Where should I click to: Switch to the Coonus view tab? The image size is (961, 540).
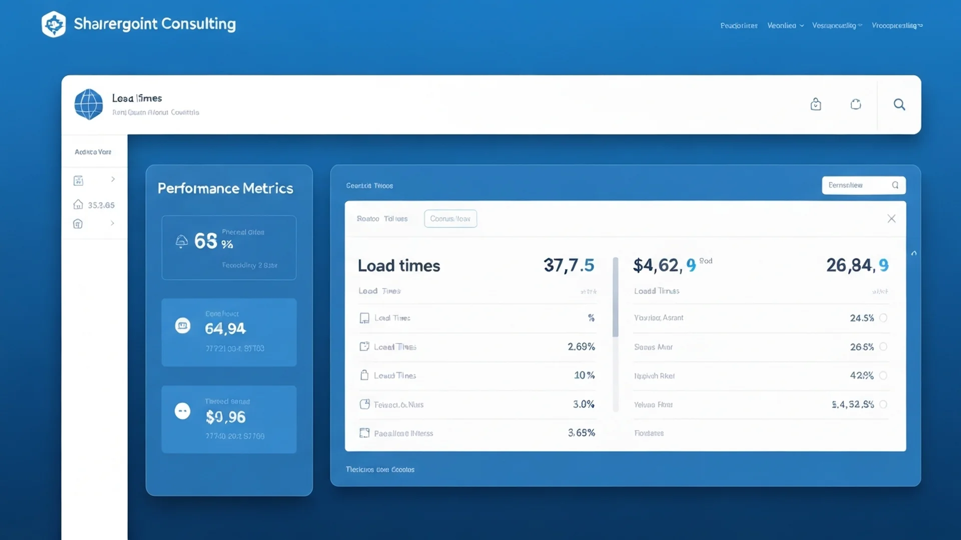450,218
